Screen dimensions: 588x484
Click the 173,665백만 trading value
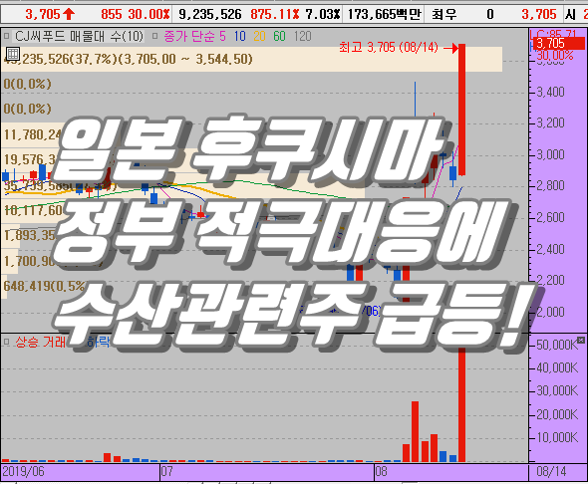(x=384, y=14)
